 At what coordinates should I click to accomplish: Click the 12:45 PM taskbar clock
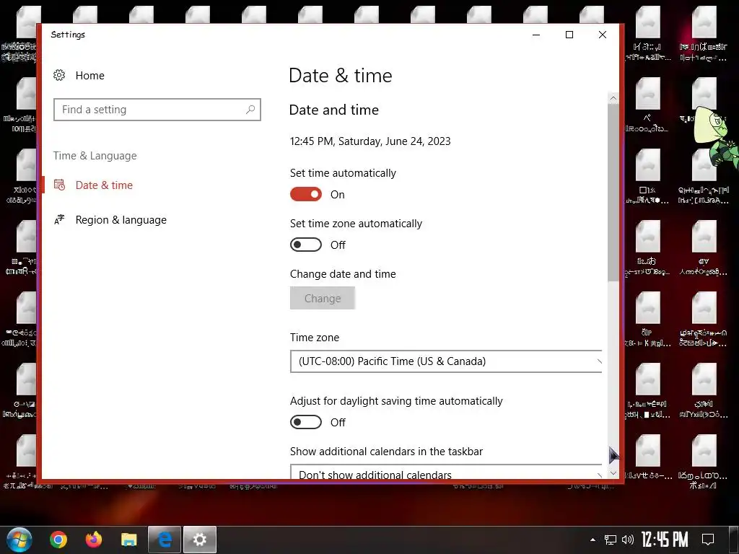tap(665, 540)
